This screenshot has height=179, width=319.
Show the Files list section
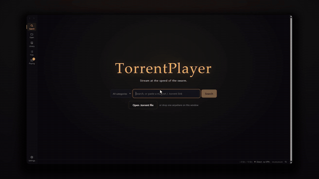tap(32, 53)
